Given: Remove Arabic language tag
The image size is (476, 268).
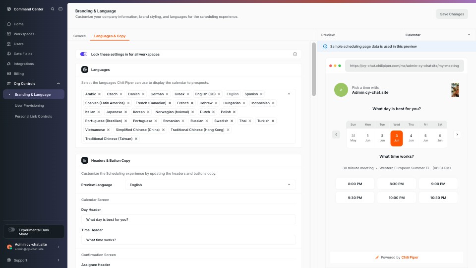Looking at the screenshot, I should click(x=99, y=94).
